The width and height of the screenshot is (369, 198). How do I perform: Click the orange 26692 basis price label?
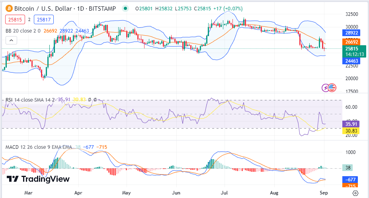coord(351,42)
